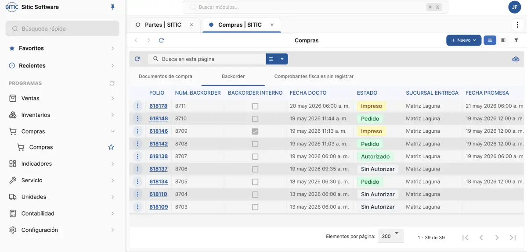Expand the Favoritos section
Image resolution: width=527 pixels, height=252 pixels.
pos(62,48)
